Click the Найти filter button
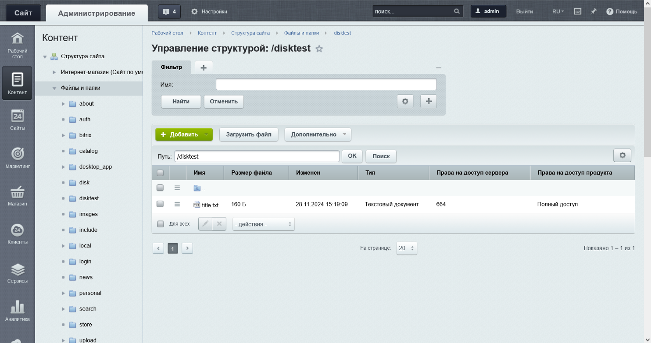 (x=181, y=101)
